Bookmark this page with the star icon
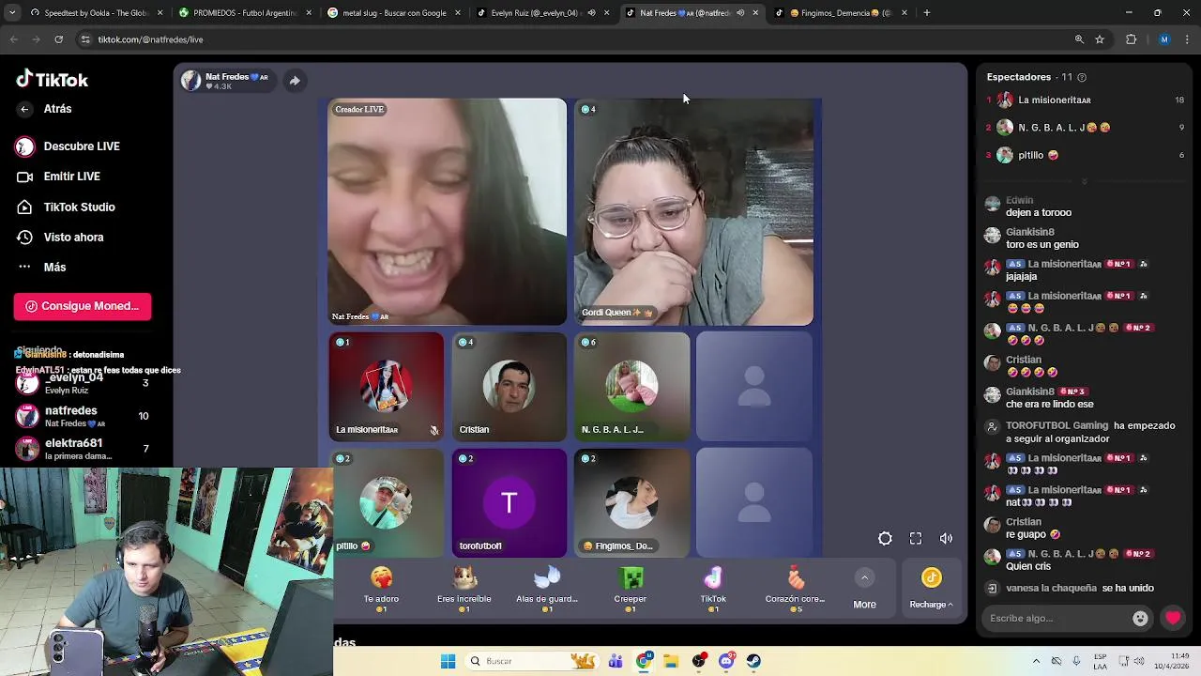This screenshot has height=676, width=1201. click(1100, 39)
